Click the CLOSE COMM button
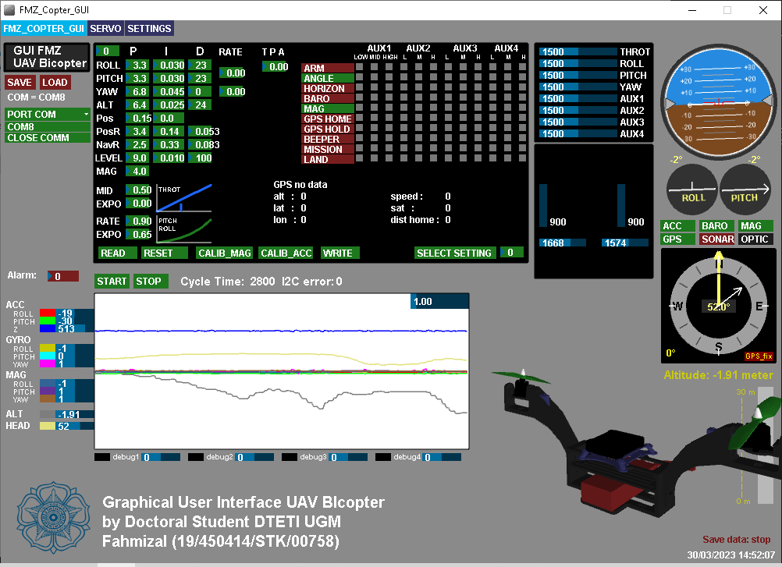This screenshot has height=567, width=782. [48, 137]
